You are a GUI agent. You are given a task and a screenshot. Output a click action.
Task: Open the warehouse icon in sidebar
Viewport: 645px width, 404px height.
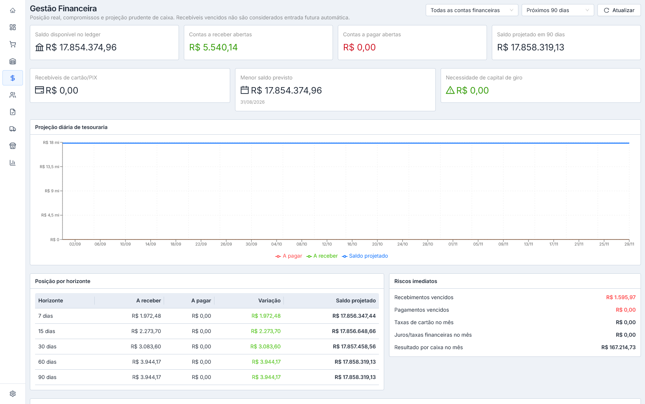coord(12,61)
